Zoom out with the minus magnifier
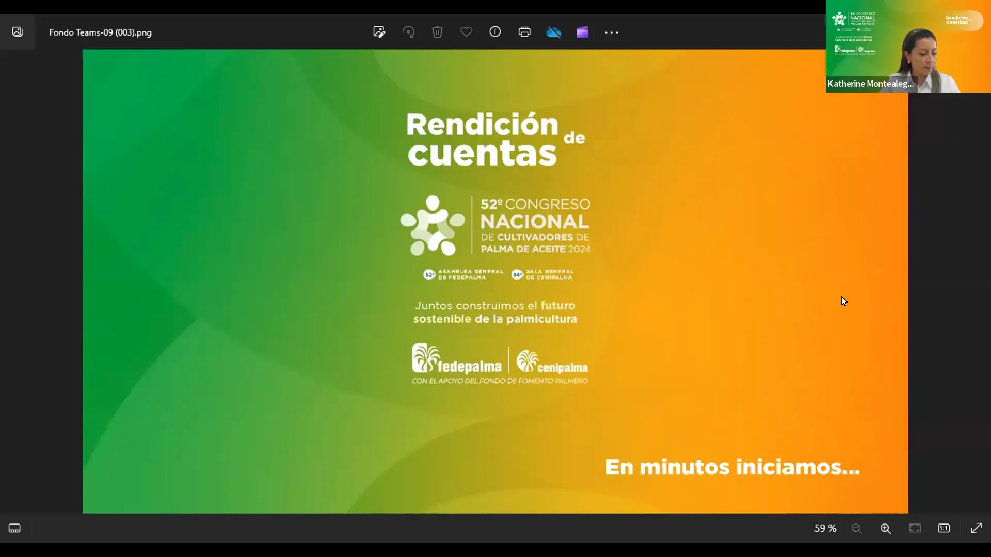The width and height of the screenshot is (991, 557). tap(857, 528)
